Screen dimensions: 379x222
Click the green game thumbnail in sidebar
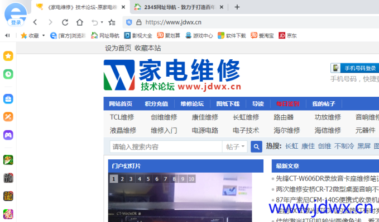[x=8, y=160]
